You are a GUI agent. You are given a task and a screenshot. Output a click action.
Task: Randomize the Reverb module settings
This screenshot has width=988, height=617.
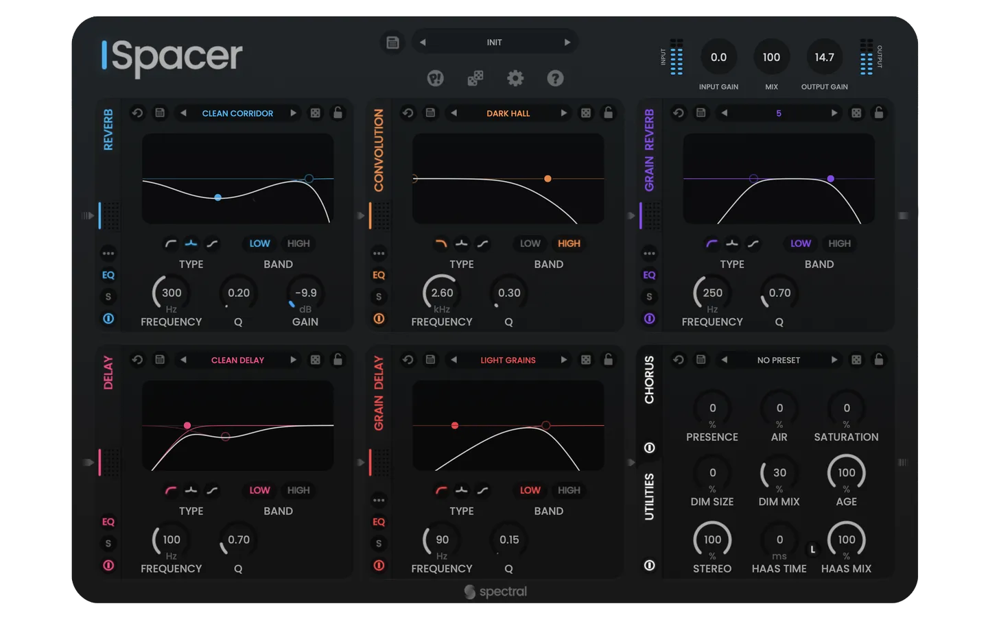[315, 113]
